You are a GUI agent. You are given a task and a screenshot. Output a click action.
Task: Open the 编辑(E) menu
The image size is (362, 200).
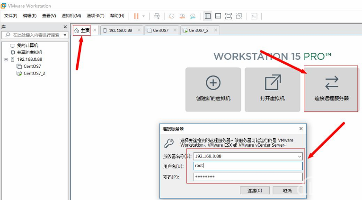point(30,16)
